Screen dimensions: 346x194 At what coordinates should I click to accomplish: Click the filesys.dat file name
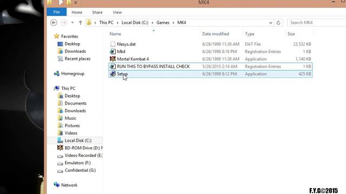pyautogui.click(x=126, y=44)
